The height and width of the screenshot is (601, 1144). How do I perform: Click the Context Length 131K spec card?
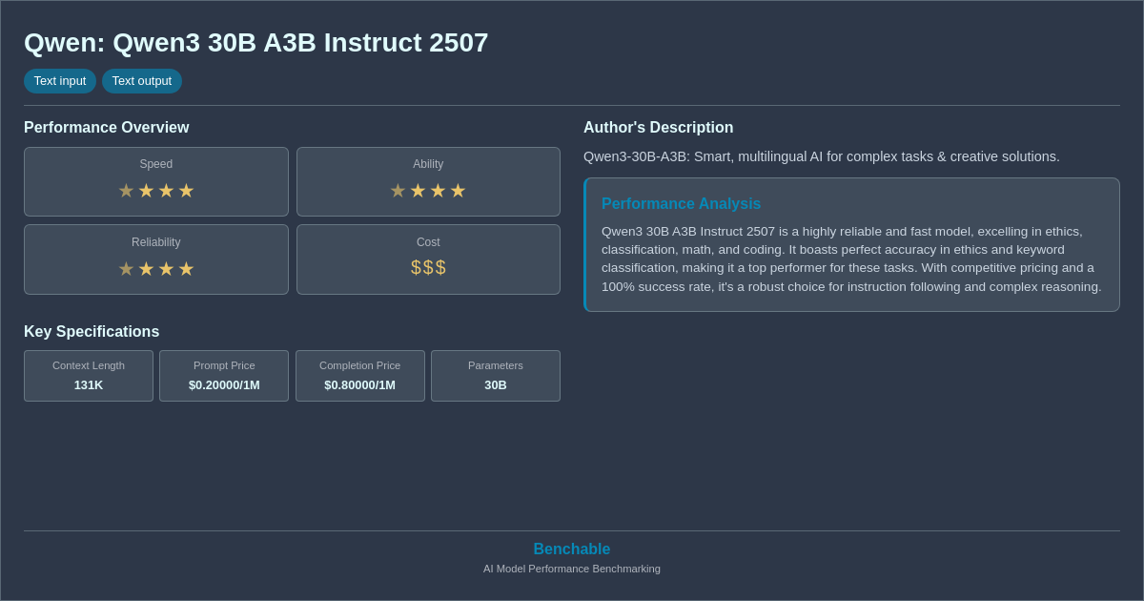pyautogui.click(x=88, y=376)
